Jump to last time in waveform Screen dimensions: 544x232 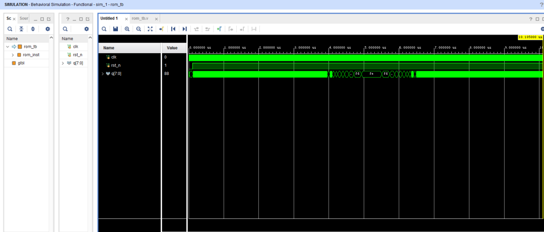tap(184, 29)
